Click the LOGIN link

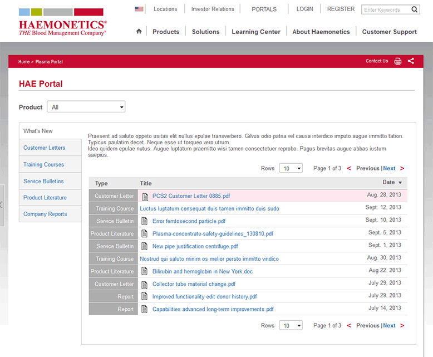pyautogui.click(x=305, y=9)
